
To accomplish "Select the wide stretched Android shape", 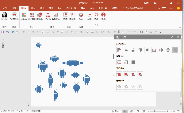I will (x=73, y=63).
